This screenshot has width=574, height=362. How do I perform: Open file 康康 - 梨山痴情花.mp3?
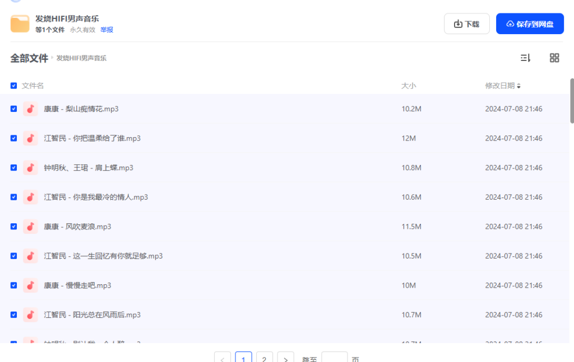click(81, 109)
